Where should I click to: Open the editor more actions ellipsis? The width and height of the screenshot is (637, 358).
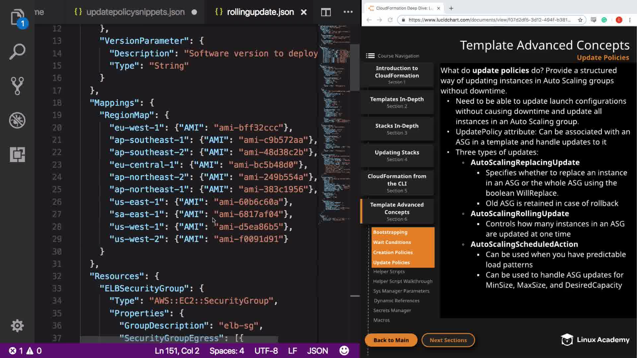click(348, 12)
